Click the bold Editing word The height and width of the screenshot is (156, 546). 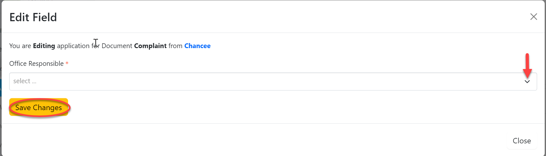coord(44,46)
